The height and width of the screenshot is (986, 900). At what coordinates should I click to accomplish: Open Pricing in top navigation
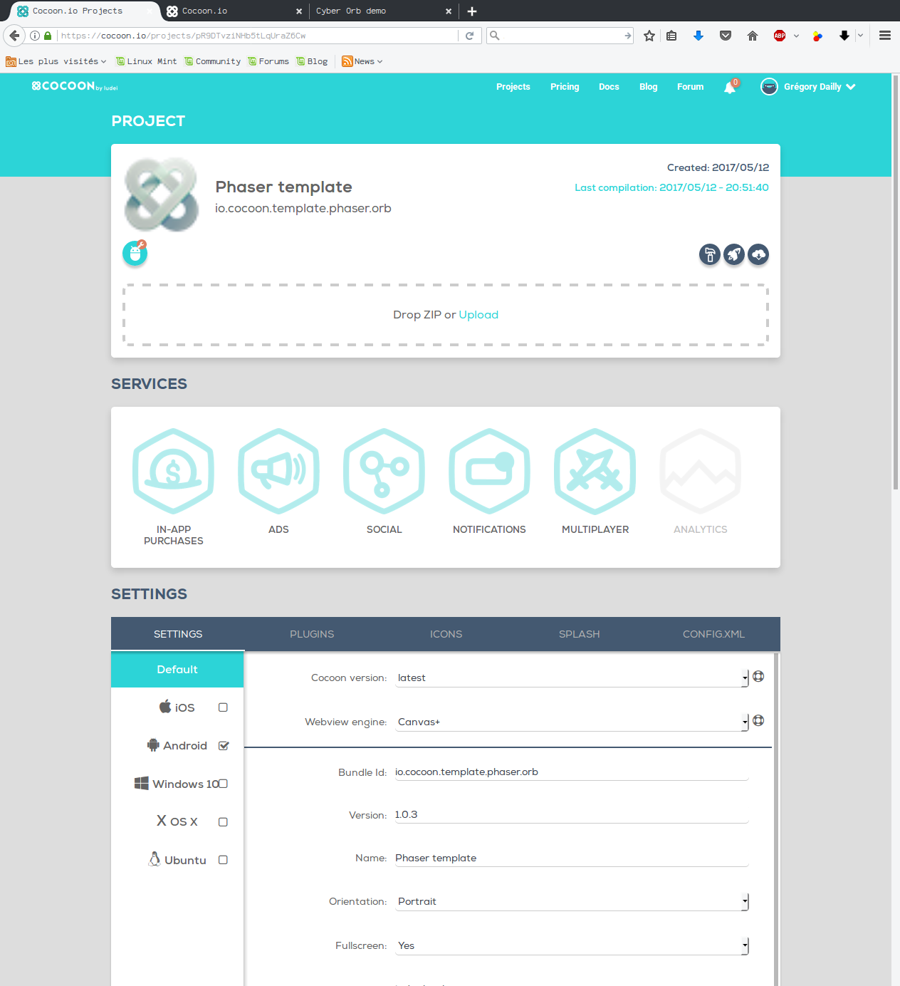[565, 87]
